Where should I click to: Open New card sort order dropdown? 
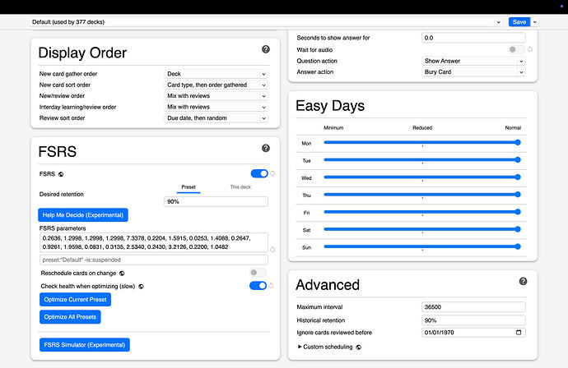[x=216, y=85]
